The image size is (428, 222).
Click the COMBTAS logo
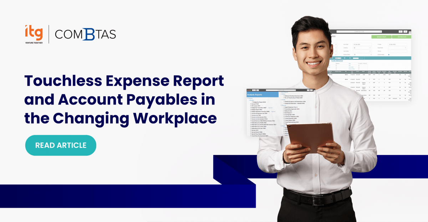(85, 34)
